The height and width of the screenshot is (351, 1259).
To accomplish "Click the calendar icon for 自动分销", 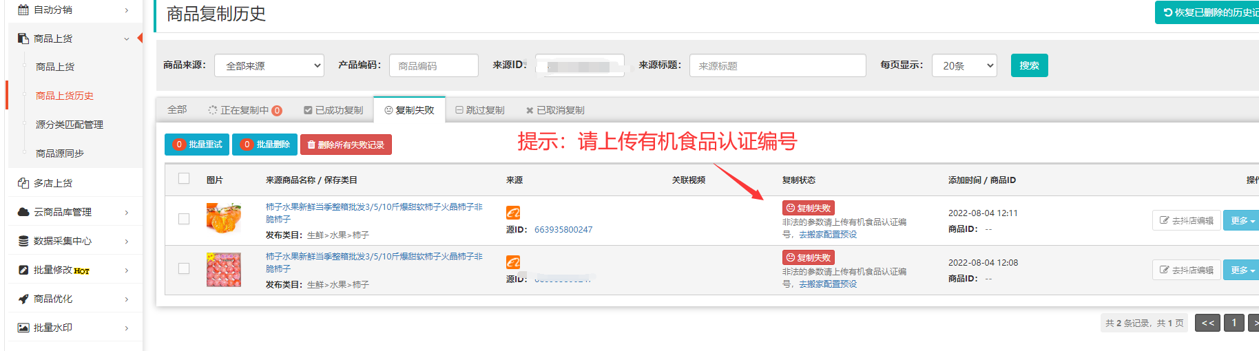I will pyautogui.click(x=23, y=10).
